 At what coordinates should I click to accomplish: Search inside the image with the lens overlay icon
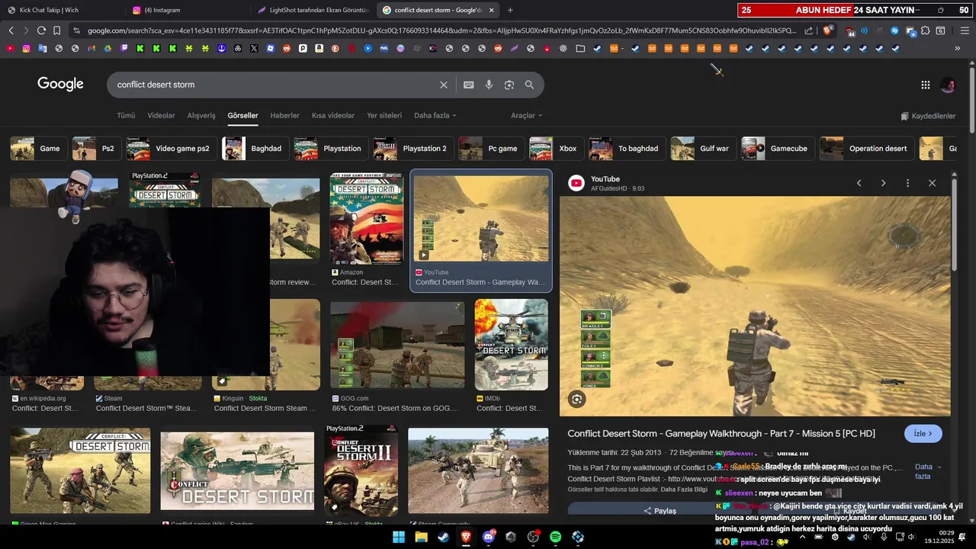tap(576, 399)
